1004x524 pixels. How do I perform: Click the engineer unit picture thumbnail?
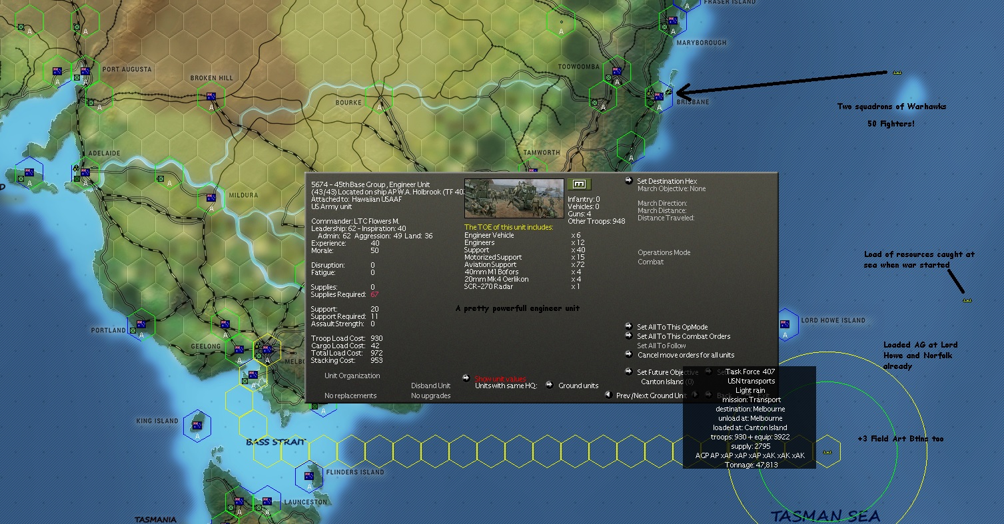[x=514, y=198]
